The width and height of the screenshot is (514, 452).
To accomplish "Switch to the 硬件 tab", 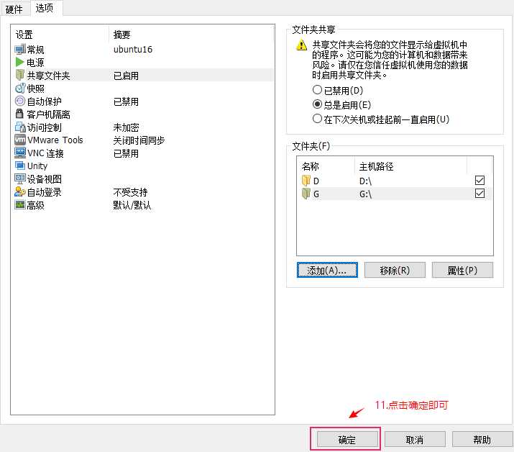I will (14, 9).
